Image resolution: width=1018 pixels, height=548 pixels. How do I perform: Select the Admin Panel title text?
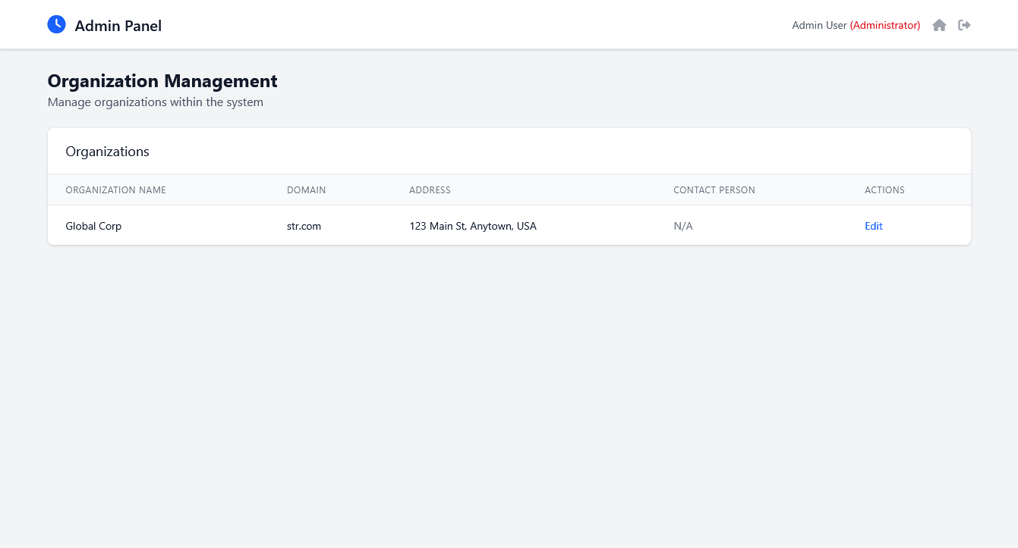click(x=118, y=25)
